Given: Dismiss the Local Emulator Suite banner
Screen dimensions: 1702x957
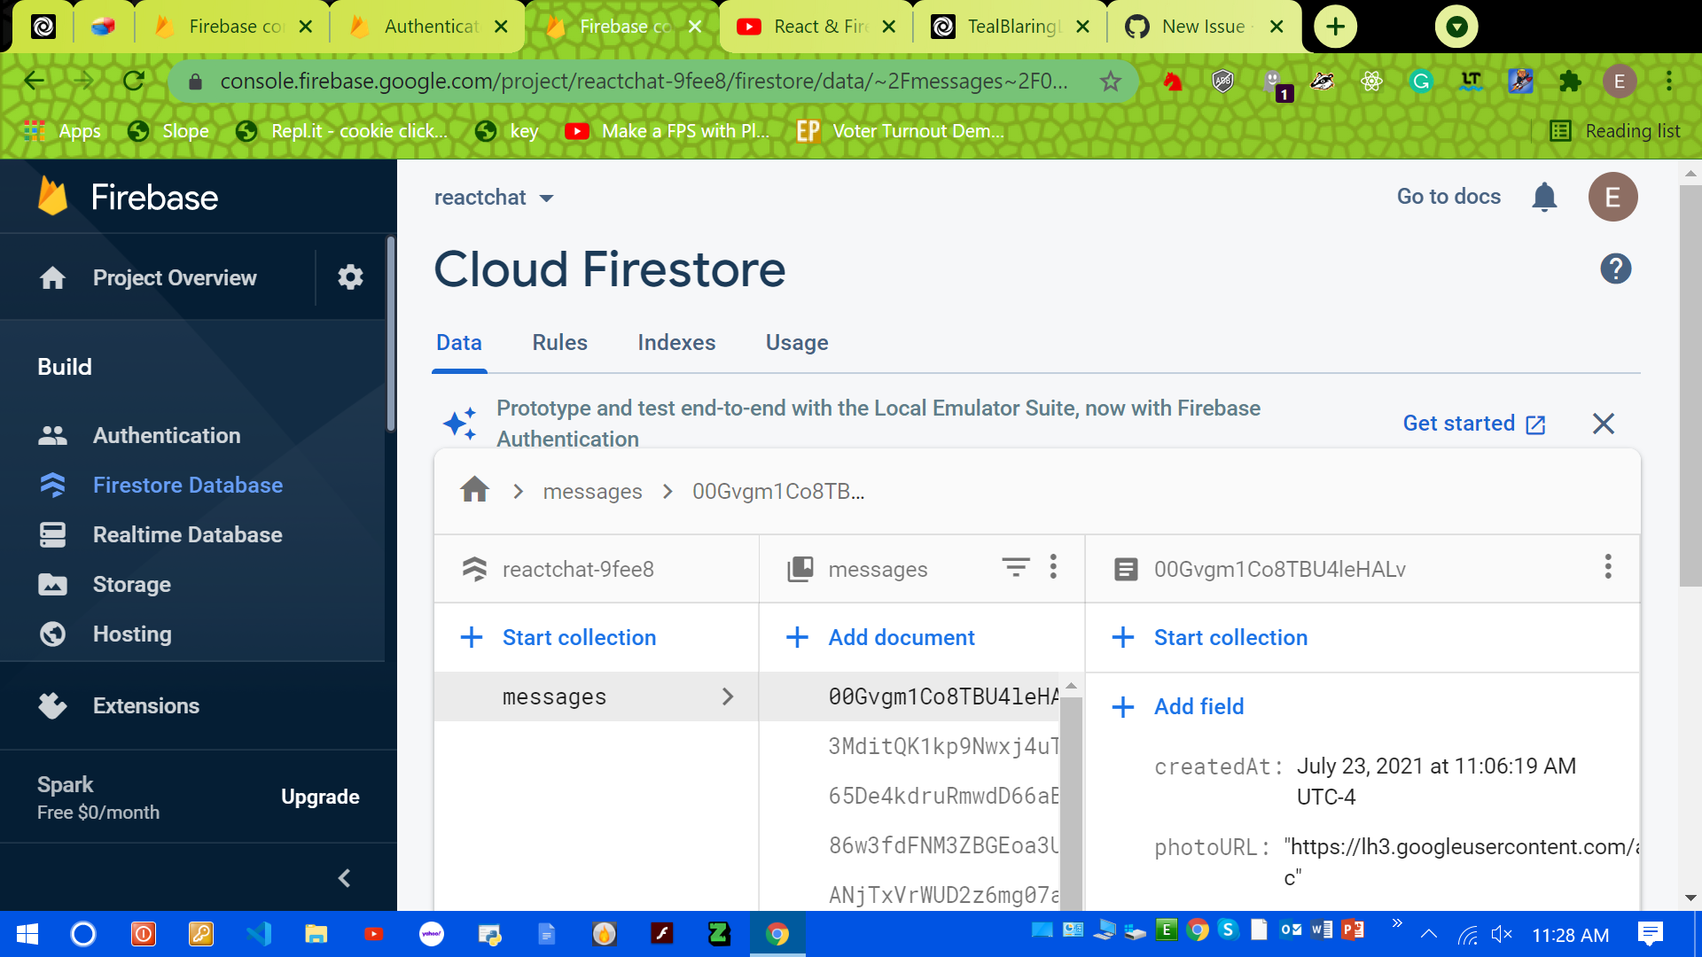Looking at the screenshot, I should [x=1603, y=424].
